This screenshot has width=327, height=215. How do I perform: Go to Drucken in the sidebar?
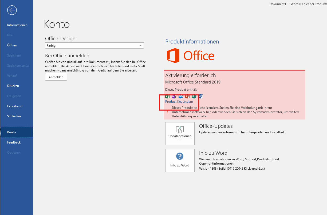click(13, 86)
